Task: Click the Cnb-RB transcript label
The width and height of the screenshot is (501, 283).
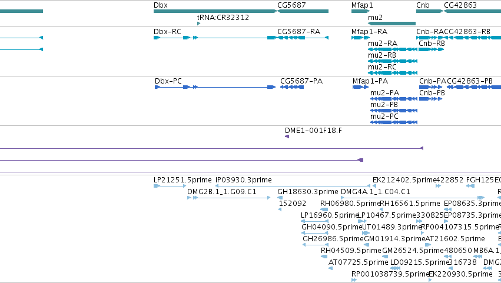Action: pos(432,44)
